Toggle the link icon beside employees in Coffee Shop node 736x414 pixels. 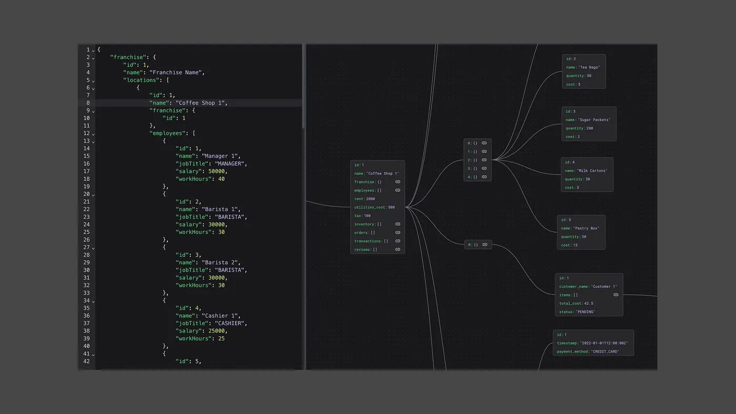tap(398, 190)
